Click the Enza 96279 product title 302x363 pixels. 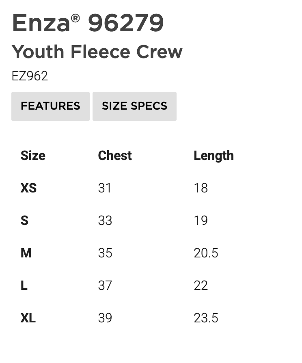[88, 24]
